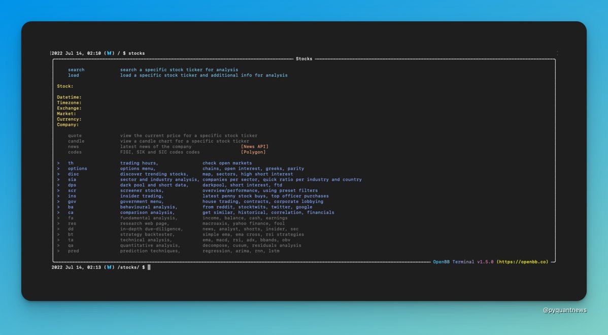Click 'FIGI, SIK and SIC codes codes' description

point(160,152)
